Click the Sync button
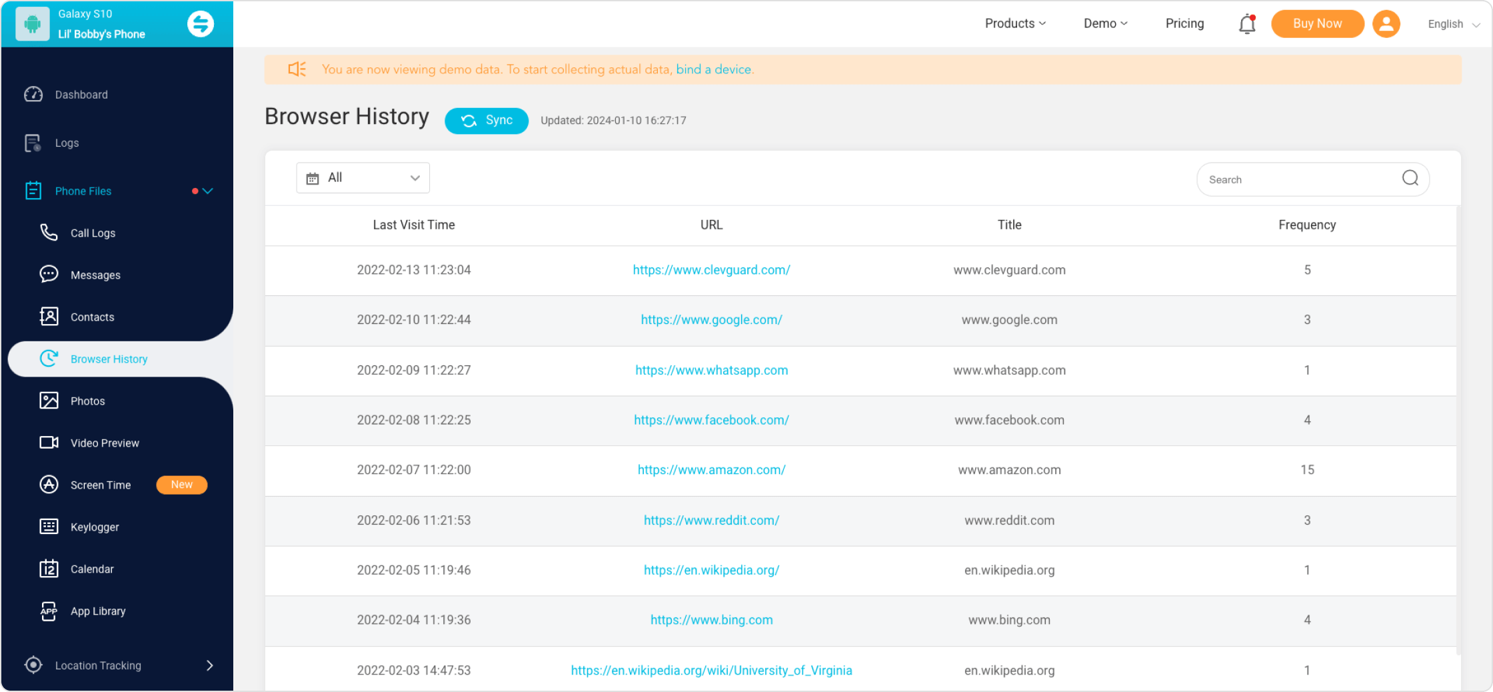Viewport: 1493px width, 692px height. pyautogui.click(x=487, y=121)
